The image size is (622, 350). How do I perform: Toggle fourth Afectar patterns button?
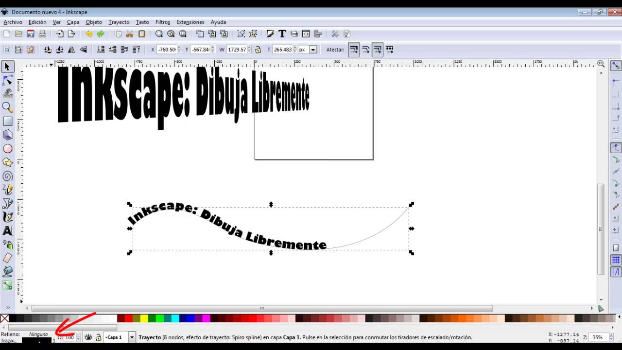tap(389, 49)
